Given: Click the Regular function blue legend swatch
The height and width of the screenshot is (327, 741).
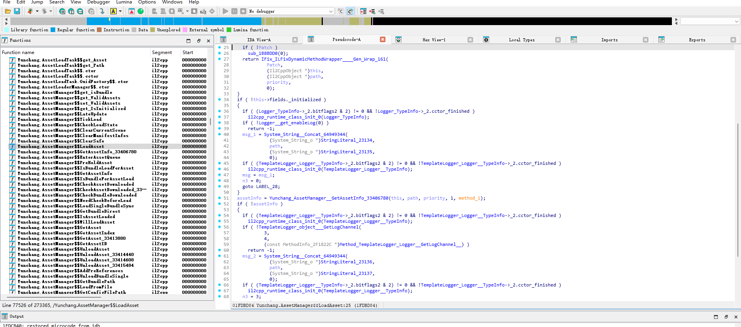Looking at the screenshot, I should click(x=53, y=30).
